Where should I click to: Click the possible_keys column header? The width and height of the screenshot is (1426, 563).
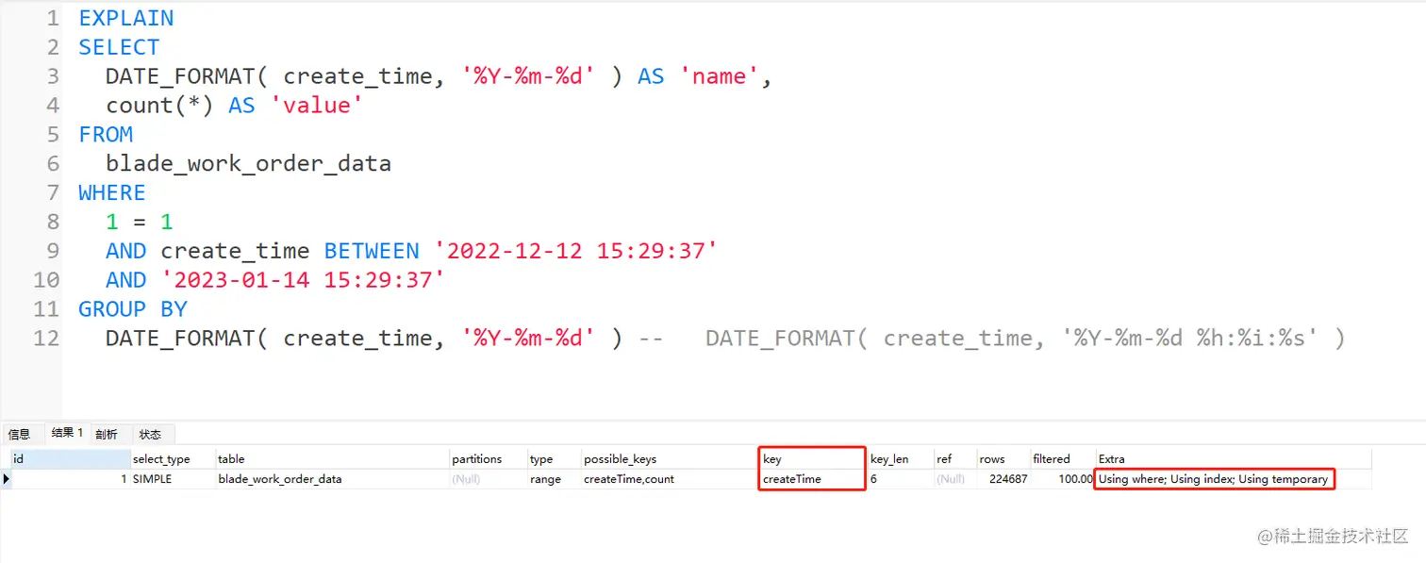click(671, 458)
